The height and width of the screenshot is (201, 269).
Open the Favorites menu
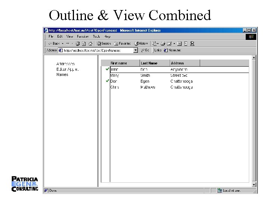(83, 36)
